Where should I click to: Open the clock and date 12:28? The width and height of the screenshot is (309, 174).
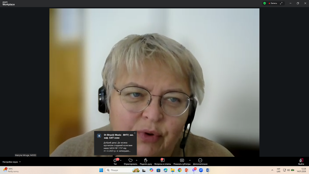pos(301,170)
